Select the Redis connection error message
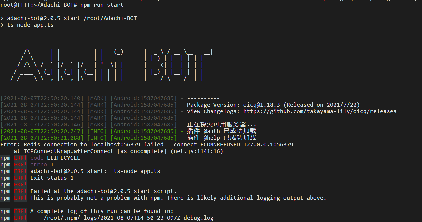This screenshot has height=222, width=422. coord(100,144)
